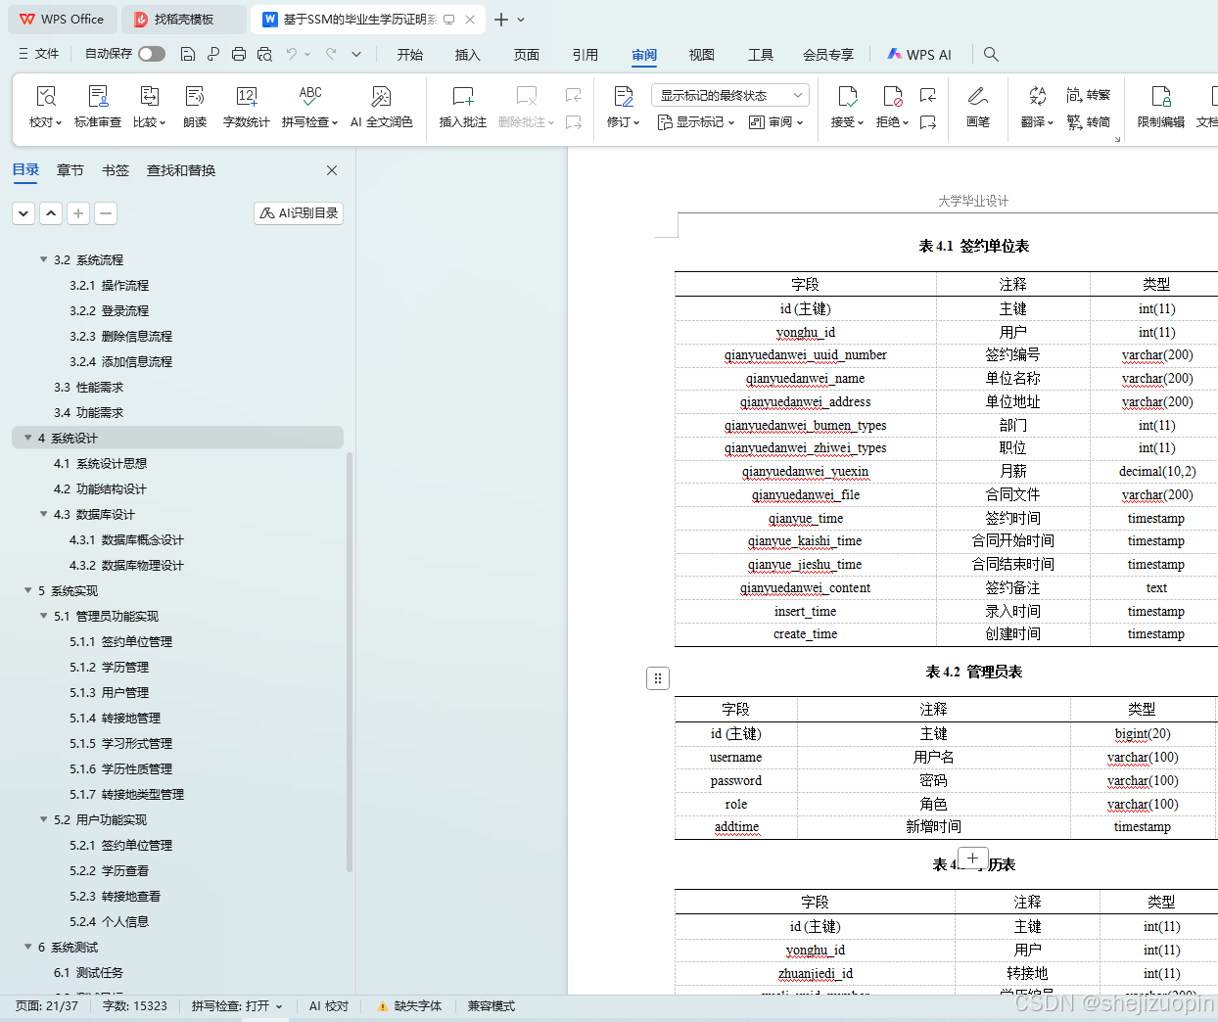Open the 翻译 translate tool
The height and width of the screenshot is (1022, 1218).
pyautogui.click(x=1037, y=107)
